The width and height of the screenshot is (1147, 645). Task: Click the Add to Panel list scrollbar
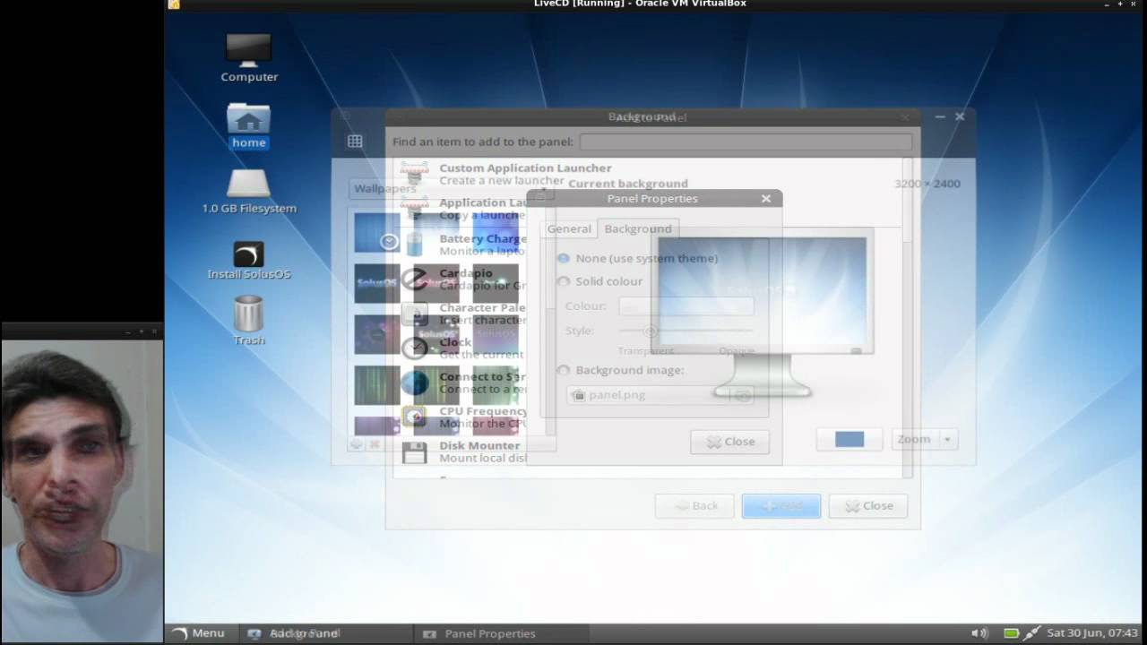(x=907, y=317)
